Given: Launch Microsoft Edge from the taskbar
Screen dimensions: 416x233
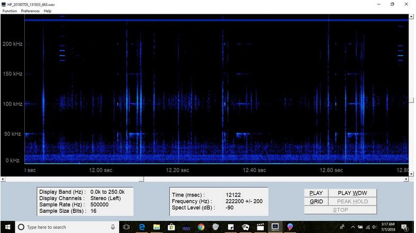Looking at the screenshot, I should tap(142, 227).
